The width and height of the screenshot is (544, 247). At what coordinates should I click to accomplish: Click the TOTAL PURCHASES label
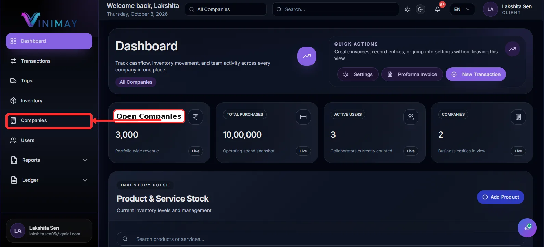(x=245, y=114)
